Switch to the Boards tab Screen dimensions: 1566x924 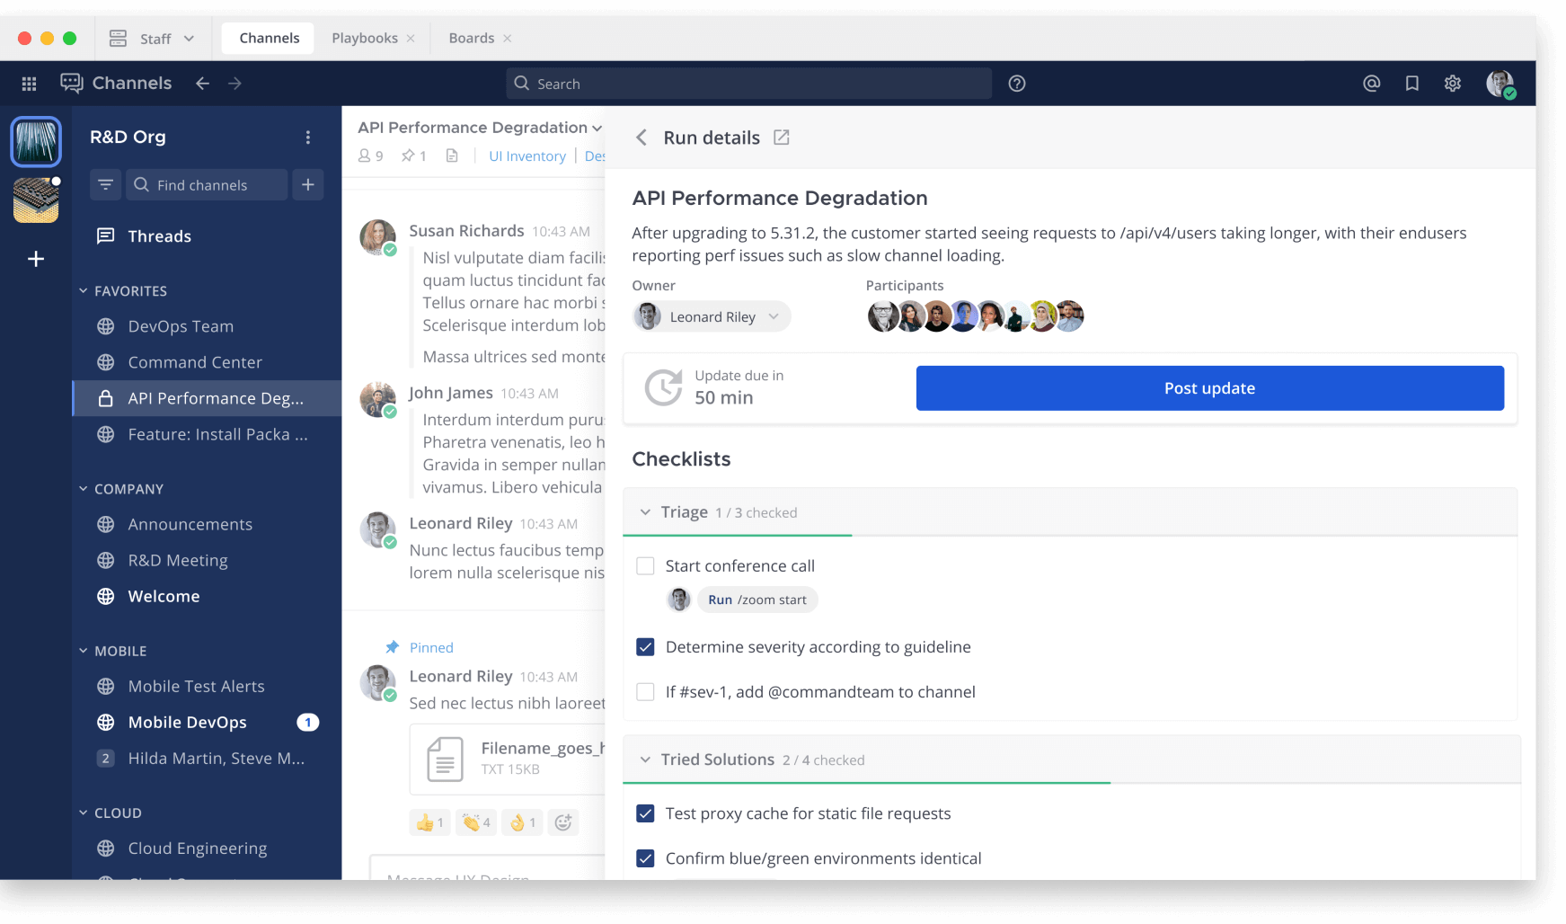[x=472, y=38]
